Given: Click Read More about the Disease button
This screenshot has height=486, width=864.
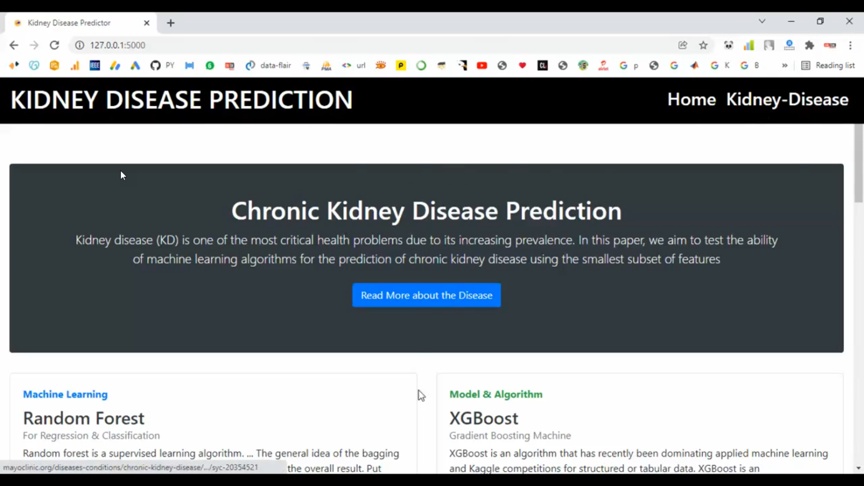Looking at the screenshot, I should click(x=426, y=295).
